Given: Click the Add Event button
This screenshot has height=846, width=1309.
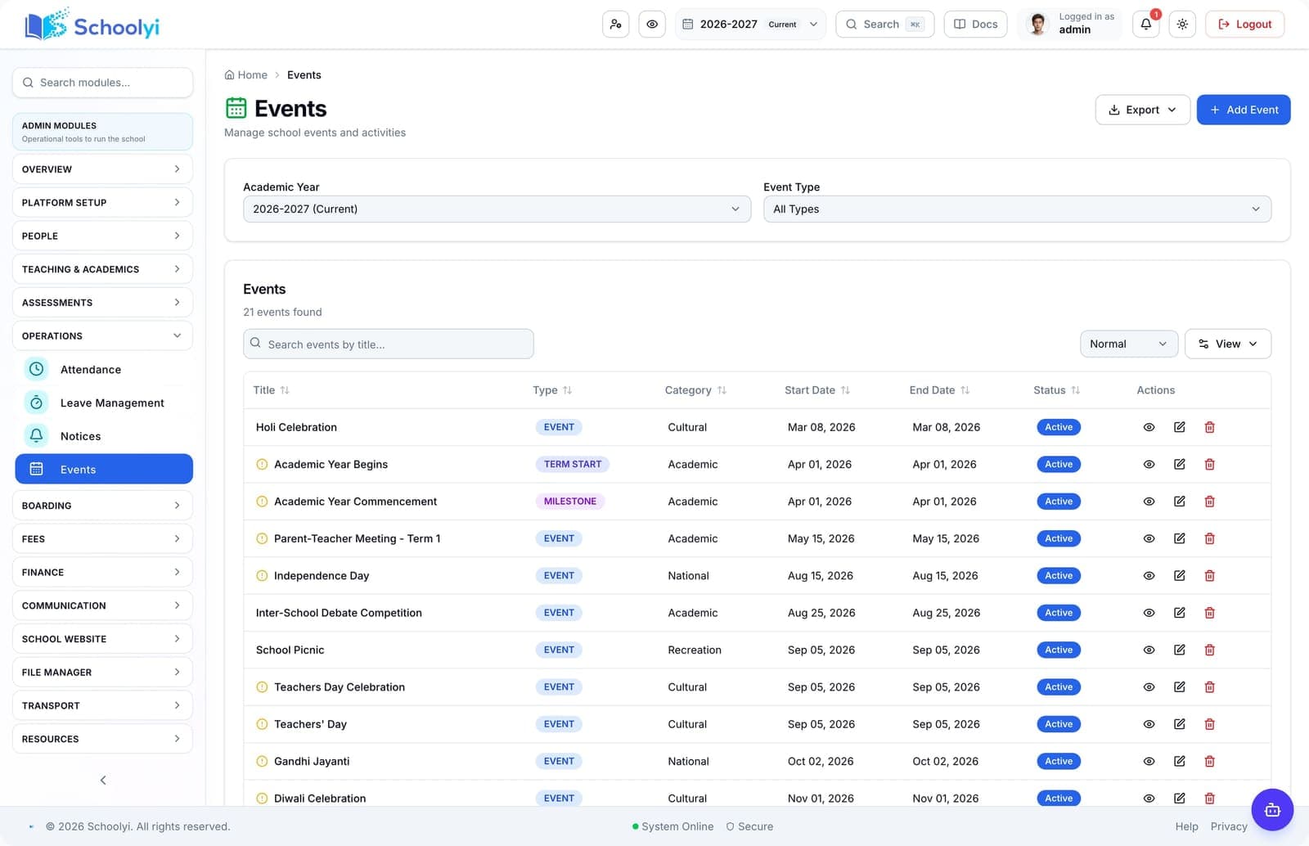Looking at the screenshot, I should point(1243,110).
